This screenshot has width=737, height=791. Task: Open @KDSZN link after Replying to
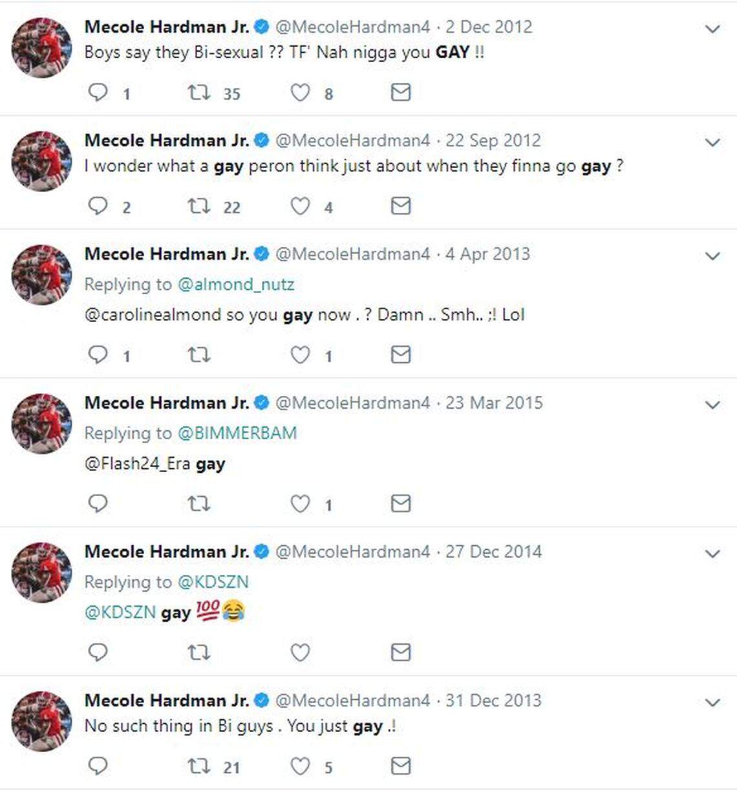click(x=213, y=582)
